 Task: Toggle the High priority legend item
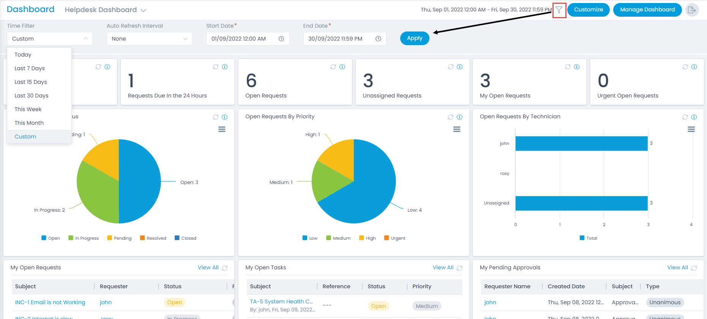pos(368,238)
